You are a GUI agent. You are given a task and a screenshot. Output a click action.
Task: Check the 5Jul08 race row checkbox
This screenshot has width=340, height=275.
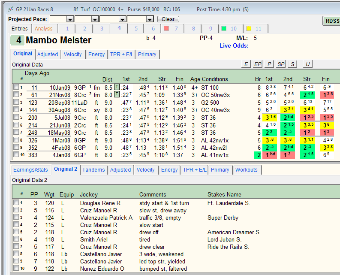pyautogui.click(x=16, y=117)
